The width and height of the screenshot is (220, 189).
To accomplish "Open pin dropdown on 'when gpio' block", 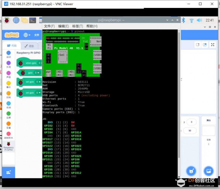I will [40, 63].
